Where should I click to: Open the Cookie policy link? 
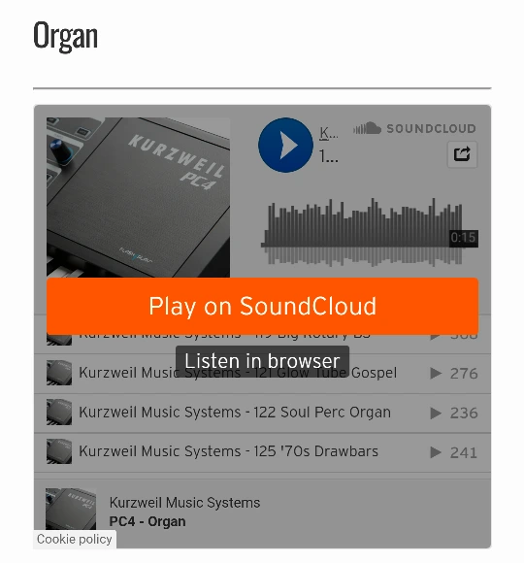pyautogui.click(x=75, y=540)
